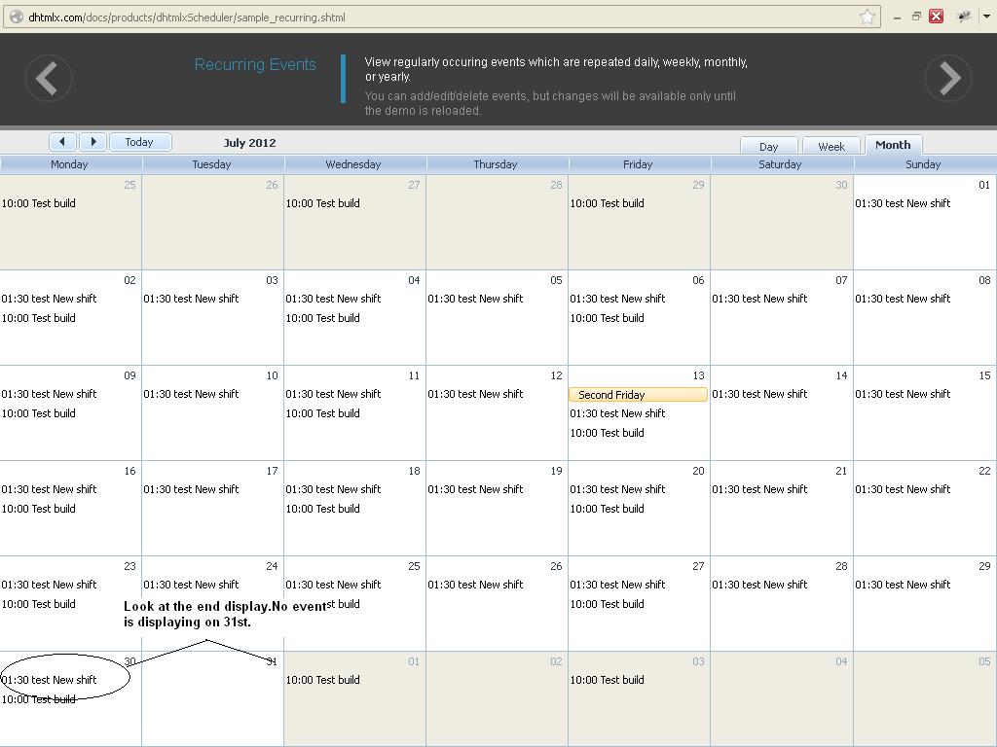
Task: Select the 01:30 test New shift on July 30
Action: point(49,680)
